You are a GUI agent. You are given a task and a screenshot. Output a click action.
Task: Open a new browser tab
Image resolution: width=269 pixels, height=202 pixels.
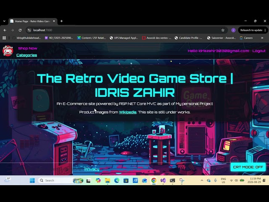tap(62, 21)
